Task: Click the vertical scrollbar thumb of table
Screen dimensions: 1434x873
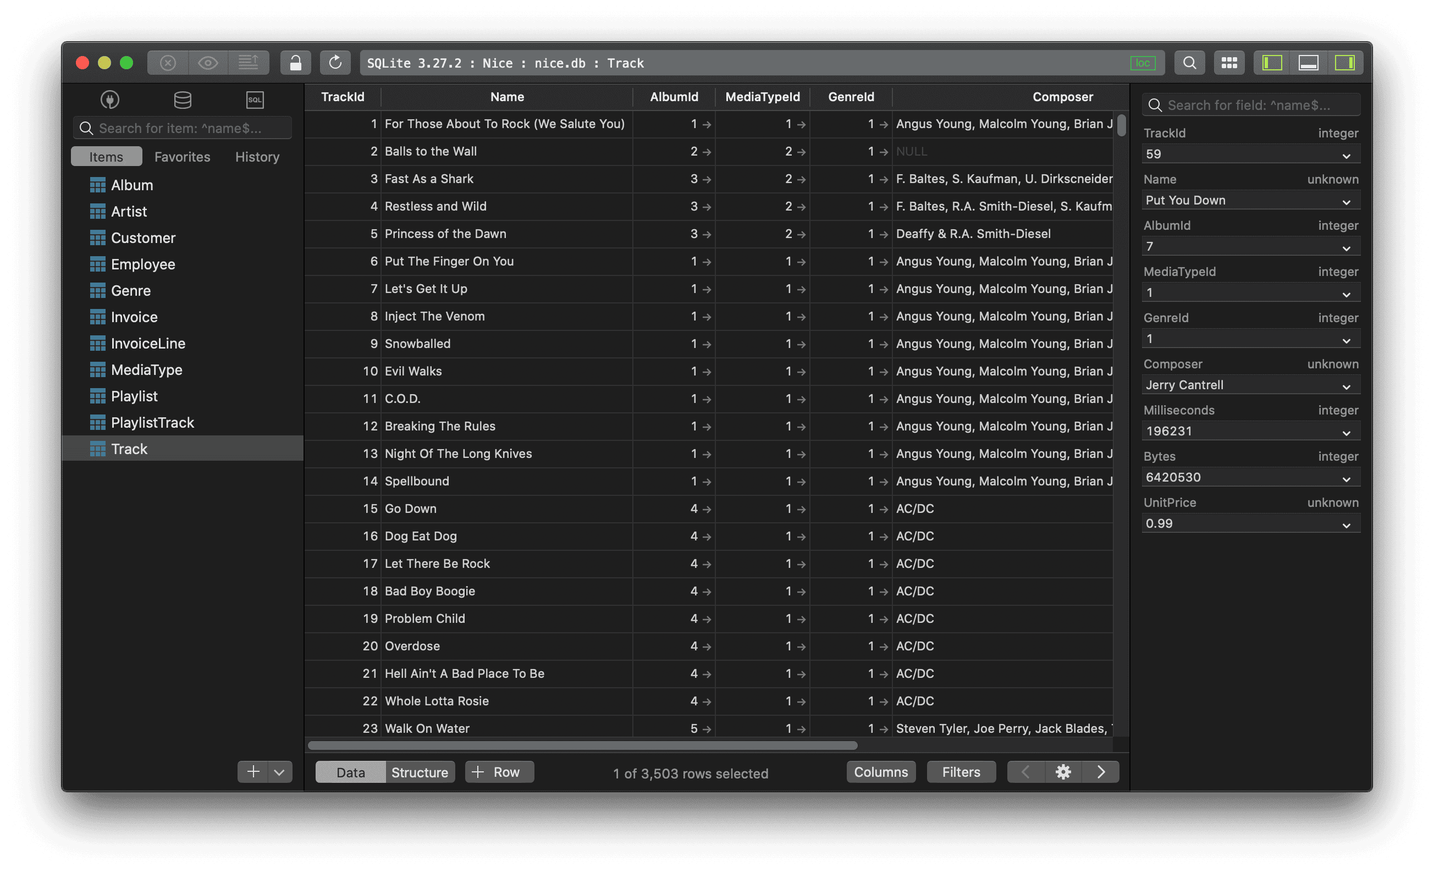Action: click(1122, 125)
